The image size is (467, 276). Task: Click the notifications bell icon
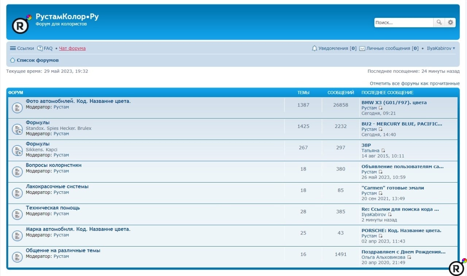314,48
